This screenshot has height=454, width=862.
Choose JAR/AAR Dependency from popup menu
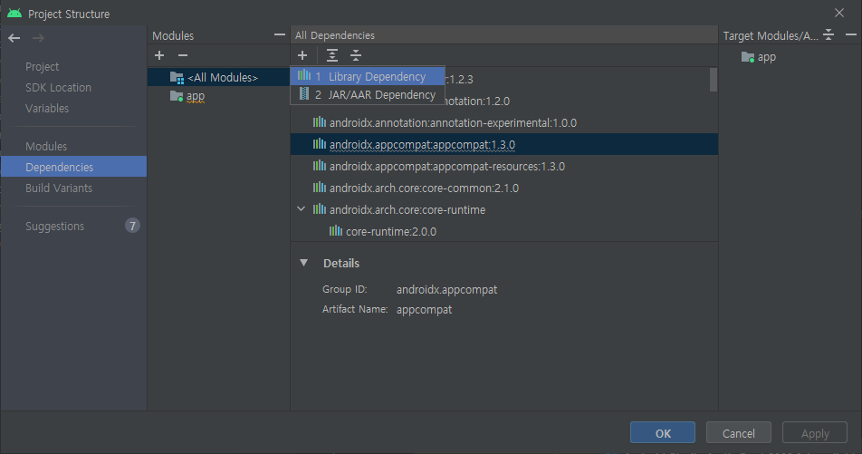pos(368,94)
